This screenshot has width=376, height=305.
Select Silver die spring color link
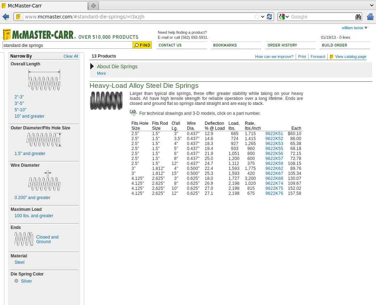(x=26, y=281)
